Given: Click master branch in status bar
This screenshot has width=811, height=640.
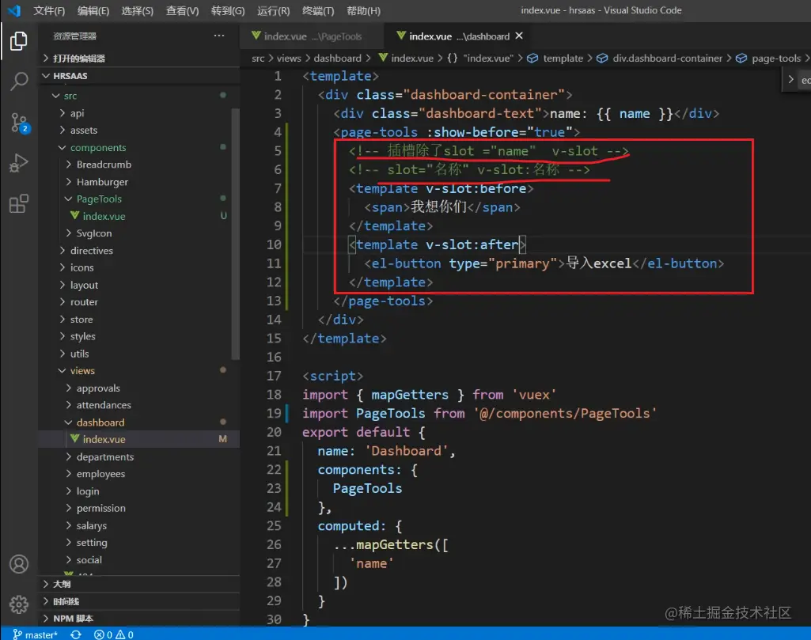Looking at the screenshot, I should [x=35, y=634].
